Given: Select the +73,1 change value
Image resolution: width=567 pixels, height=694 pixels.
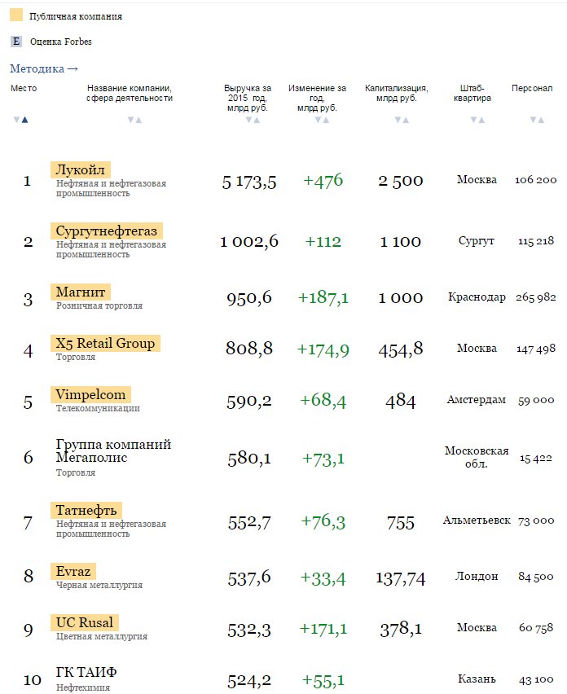Looking at the screenshot, I should click(323, 459).
